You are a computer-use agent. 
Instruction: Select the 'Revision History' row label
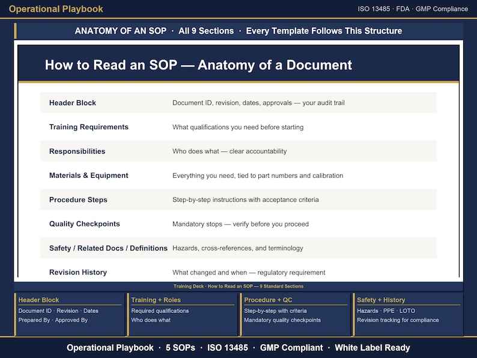coord(78,272)
